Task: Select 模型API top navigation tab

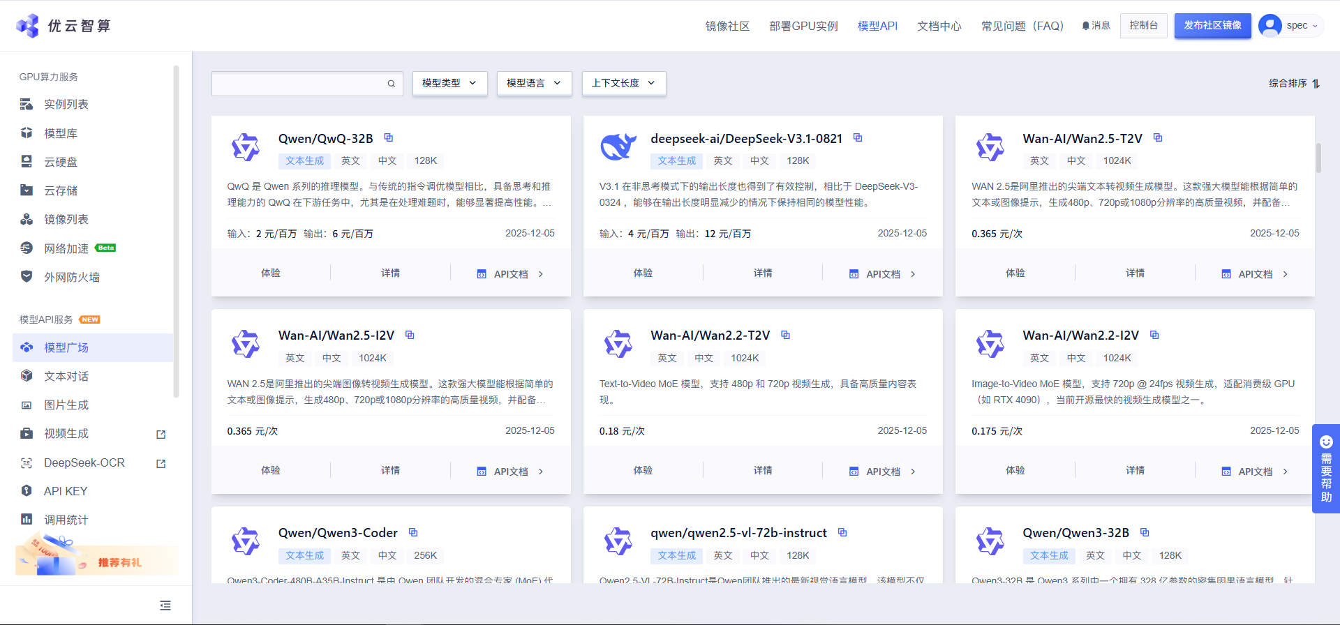Action: coord(877,26)
